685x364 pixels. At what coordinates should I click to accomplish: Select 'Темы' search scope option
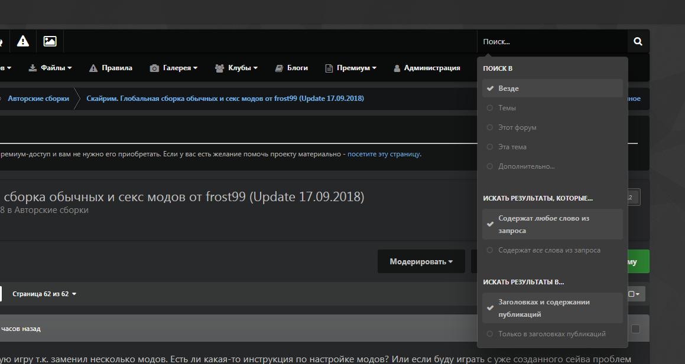click(x=507, y=108)
